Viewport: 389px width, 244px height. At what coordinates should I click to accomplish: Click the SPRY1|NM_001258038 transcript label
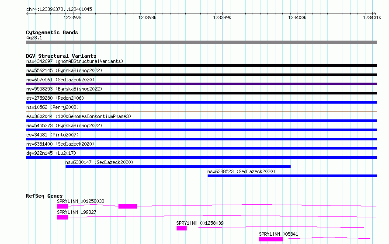(80, 201)
